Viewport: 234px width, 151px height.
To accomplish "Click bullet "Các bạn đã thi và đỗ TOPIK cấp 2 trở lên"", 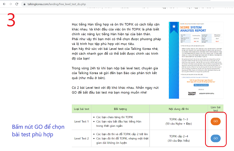I will coord(122,134).
